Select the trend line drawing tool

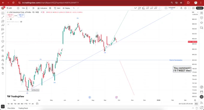(x=3, y=17)
